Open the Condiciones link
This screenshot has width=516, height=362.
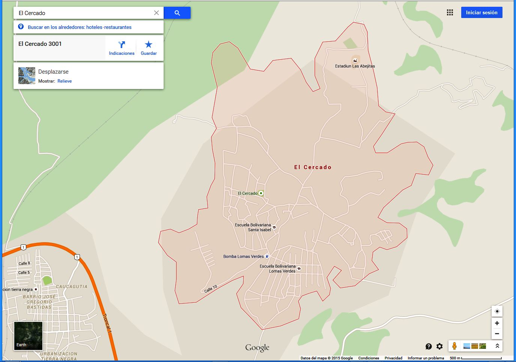click(369, 358)
